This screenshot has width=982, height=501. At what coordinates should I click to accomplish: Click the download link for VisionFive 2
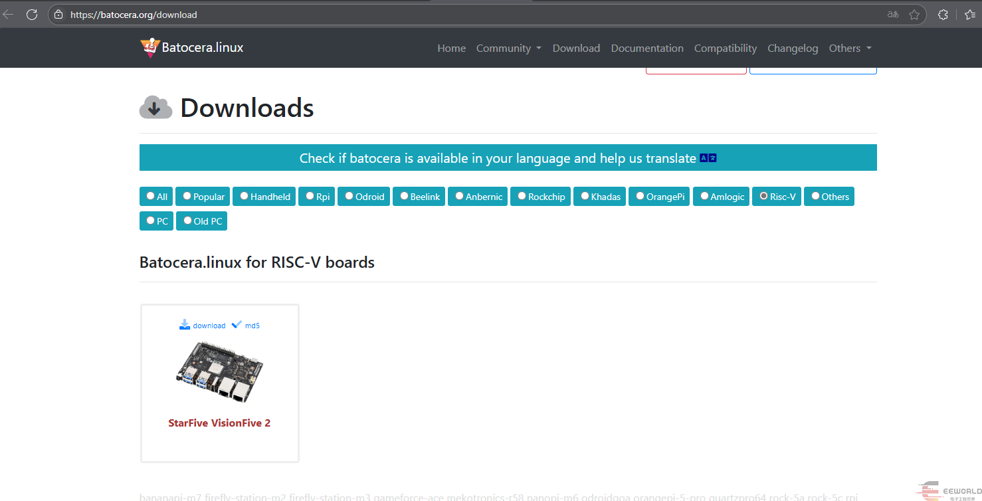[209, 326]
